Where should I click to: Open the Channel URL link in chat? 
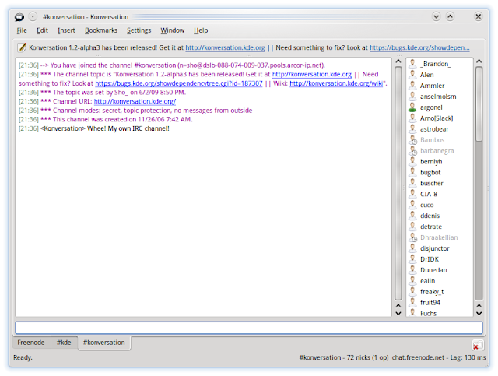(135, 101)
